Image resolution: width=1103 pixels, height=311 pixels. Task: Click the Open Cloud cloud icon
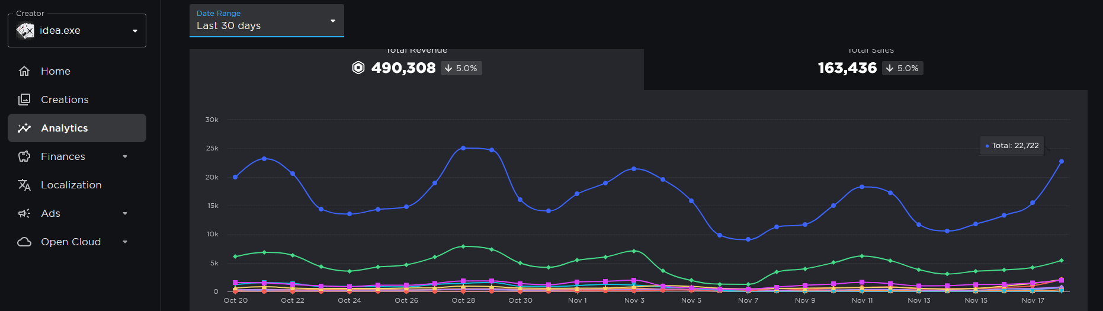[x=24, y=242]
